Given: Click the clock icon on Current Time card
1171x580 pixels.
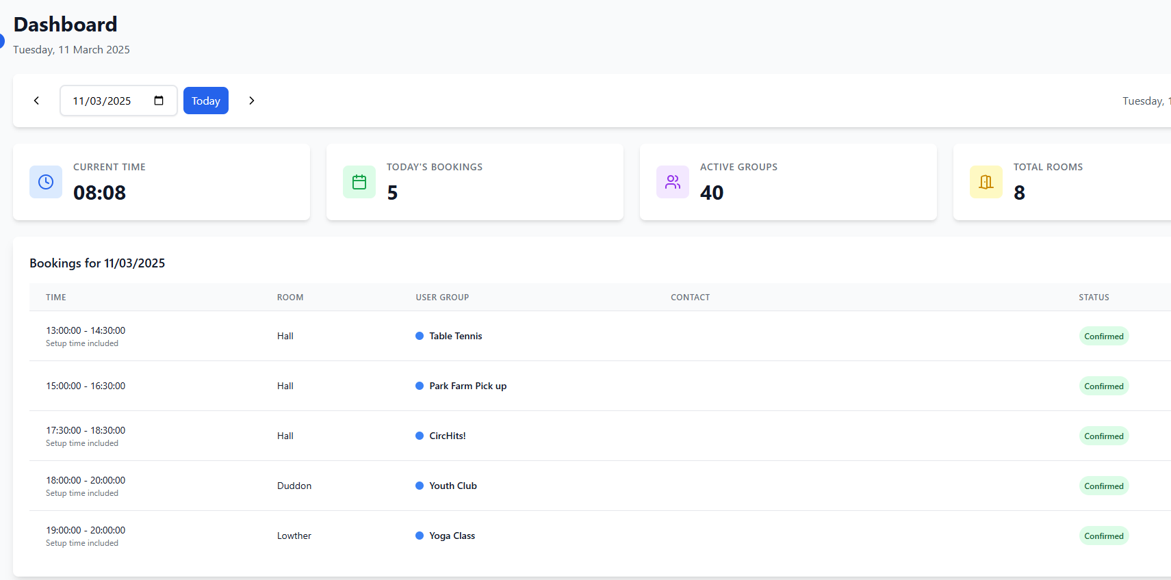Looking at the screenshot, I should click(x=46, y=182).
